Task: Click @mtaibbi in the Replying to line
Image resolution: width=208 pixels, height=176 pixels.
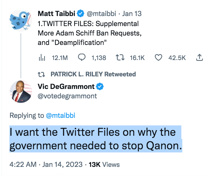Action: click(x=60, y=115)
